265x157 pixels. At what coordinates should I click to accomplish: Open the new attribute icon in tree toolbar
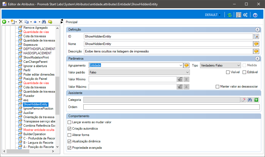[x=13, y=22]
